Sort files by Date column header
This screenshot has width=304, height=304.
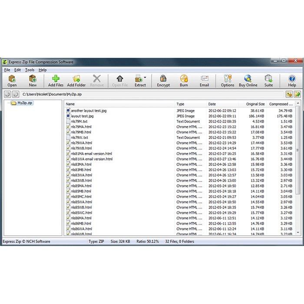(x=211, y=104)
